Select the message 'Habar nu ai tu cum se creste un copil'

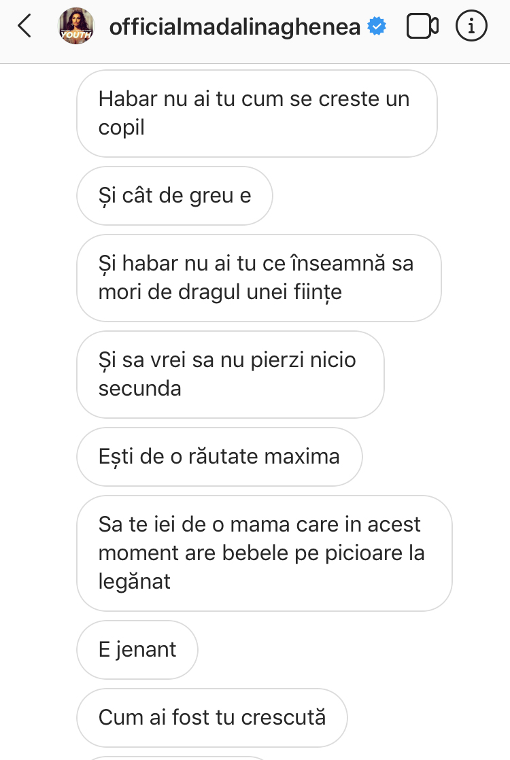[257, 114]
